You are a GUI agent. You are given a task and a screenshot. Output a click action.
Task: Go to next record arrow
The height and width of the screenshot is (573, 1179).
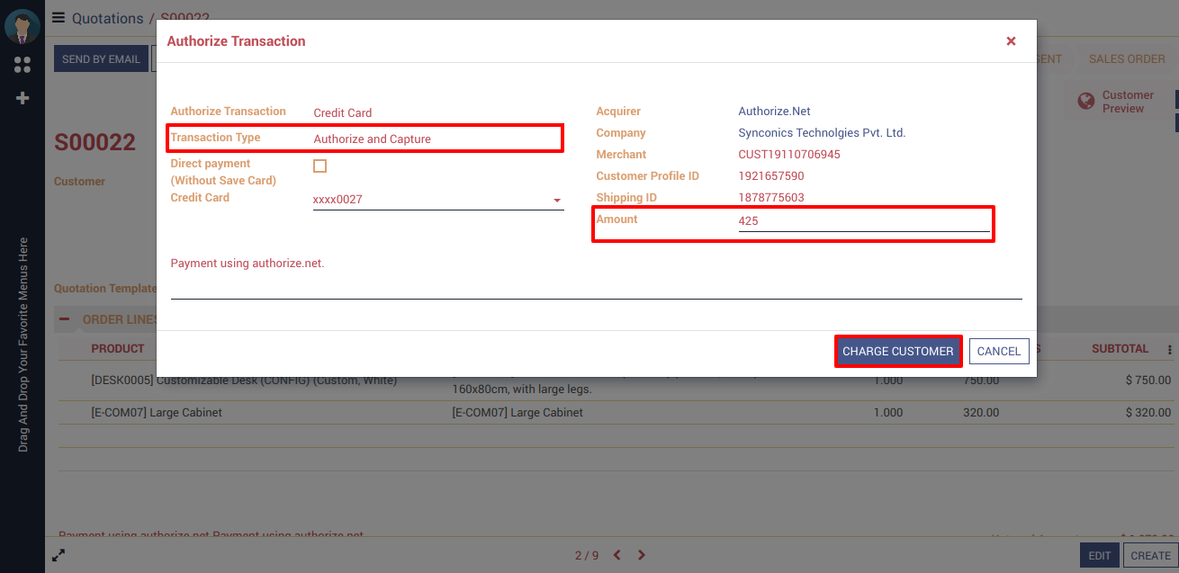(x=642, y=555)
